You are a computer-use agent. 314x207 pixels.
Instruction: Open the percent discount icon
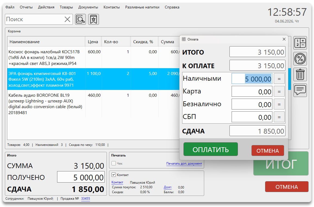click(x=300, y=59)
